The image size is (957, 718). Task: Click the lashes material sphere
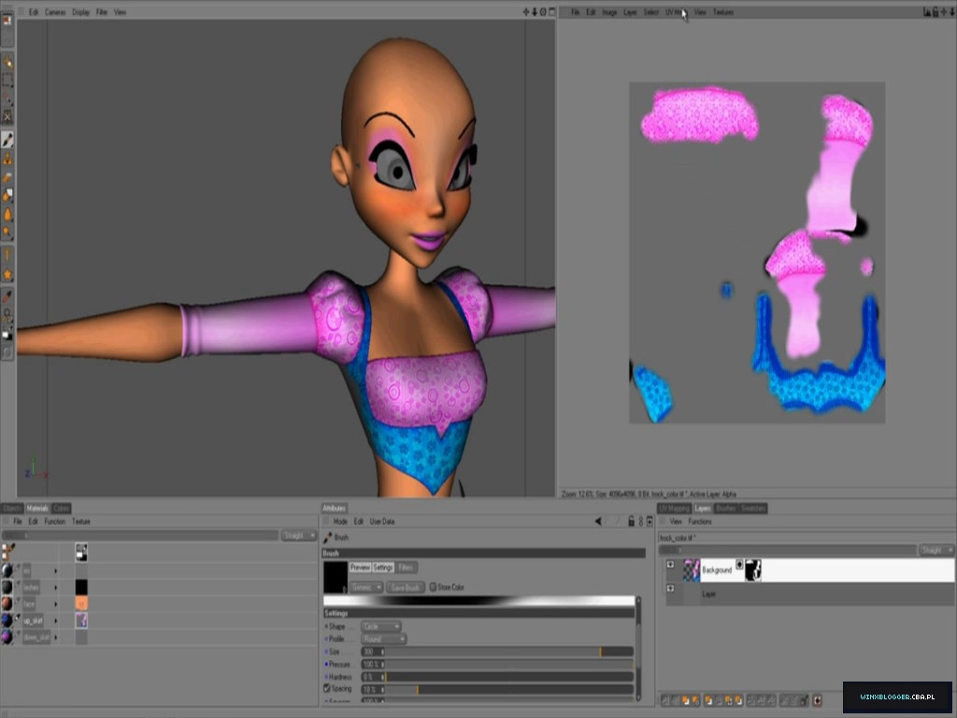click(x=7, y=587)
